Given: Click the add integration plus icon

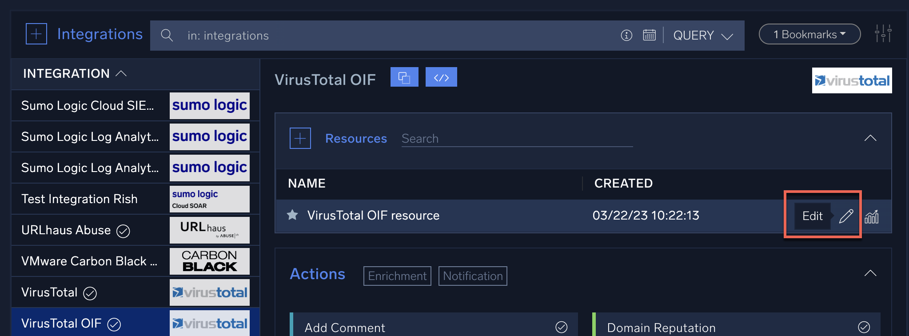Looking at the screenshot, I should pyautogui.click(x=36, y=34).
